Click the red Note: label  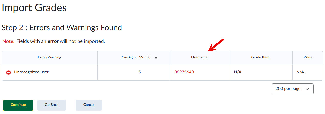[8, 41]
